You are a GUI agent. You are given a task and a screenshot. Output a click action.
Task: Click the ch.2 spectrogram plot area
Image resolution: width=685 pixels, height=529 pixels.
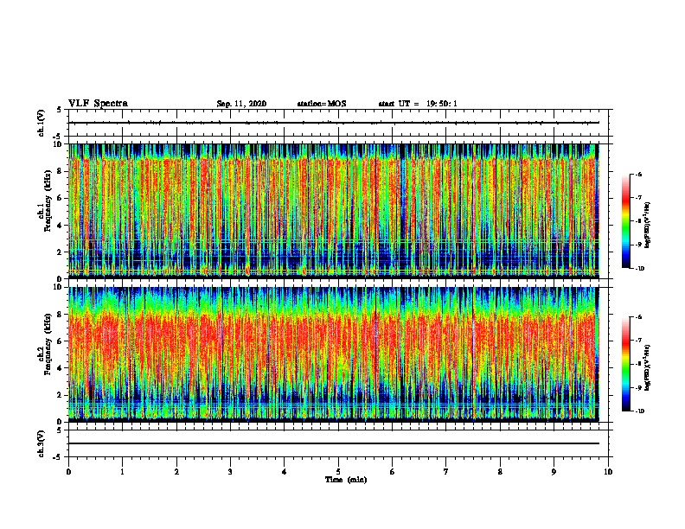334,354
